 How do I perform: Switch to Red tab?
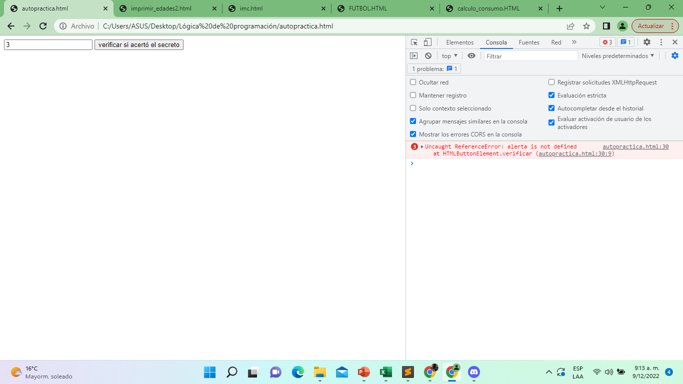[x=556, y=42]
